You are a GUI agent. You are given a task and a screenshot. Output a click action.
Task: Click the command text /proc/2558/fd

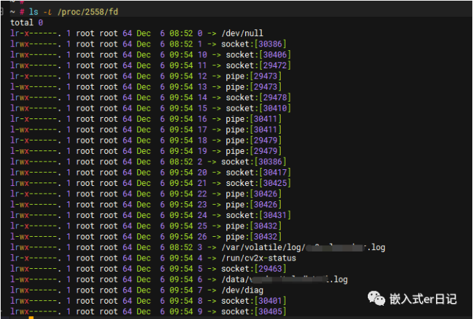88,12
